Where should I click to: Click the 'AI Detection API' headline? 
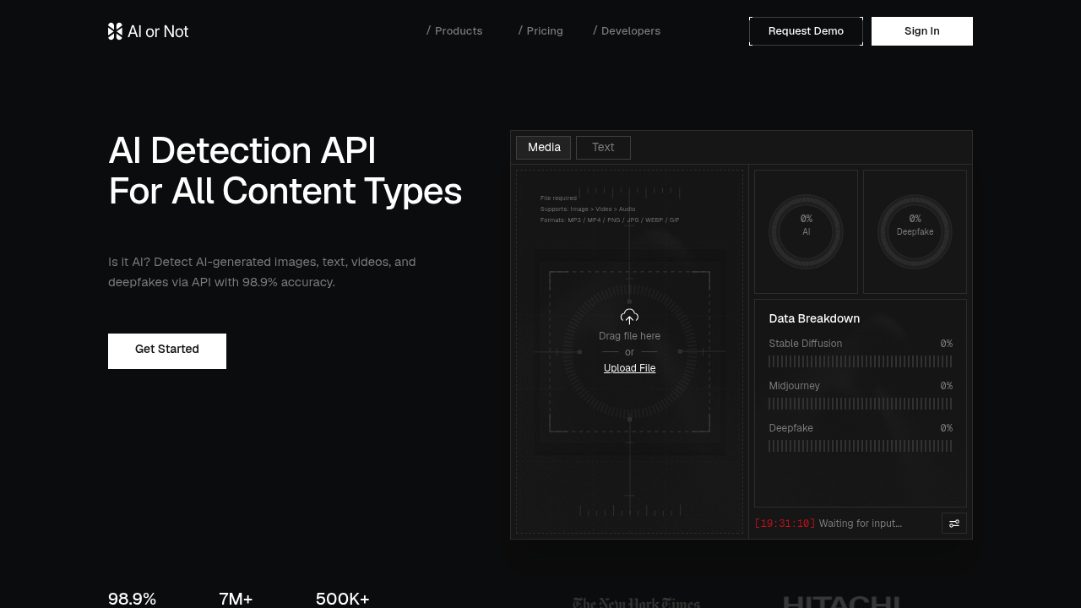coord(242,151)
